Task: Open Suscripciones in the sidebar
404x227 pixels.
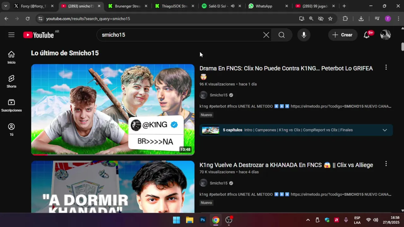Action: tap(11, 105)
